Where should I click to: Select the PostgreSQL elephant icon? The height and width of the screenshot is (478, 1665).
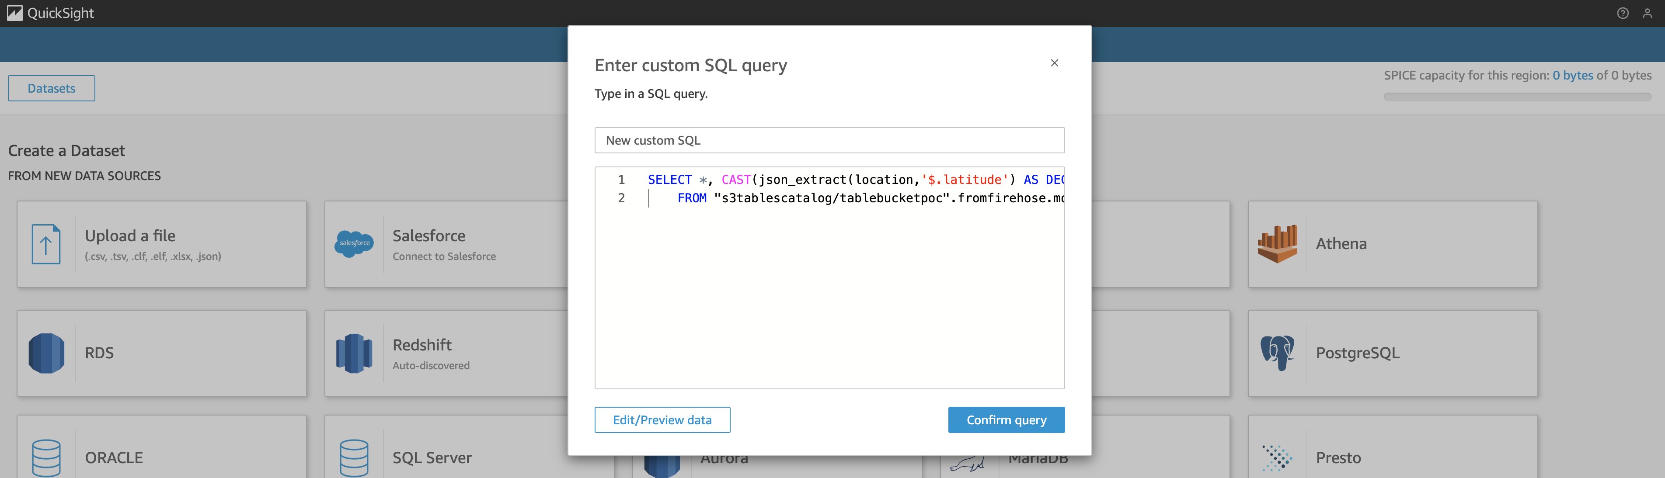pyautogui.click(x=1277, y=353)
